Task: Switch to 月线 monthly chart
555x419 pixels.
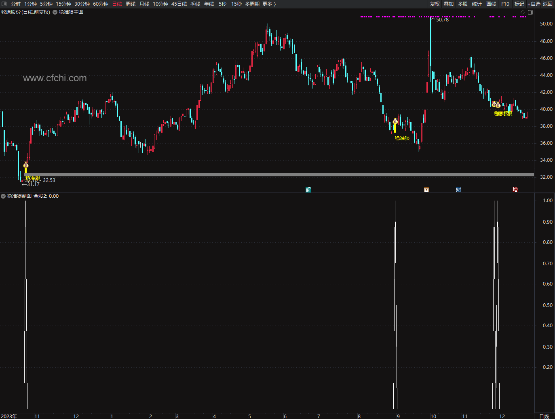Action: (x=144, y=4)
